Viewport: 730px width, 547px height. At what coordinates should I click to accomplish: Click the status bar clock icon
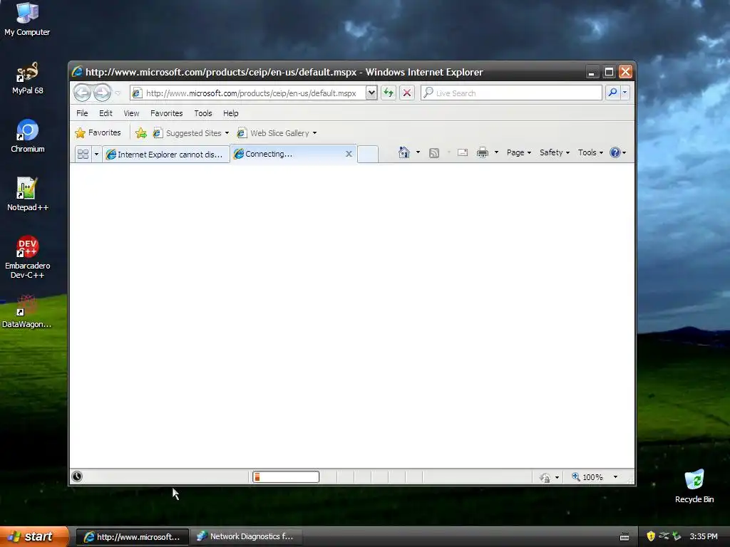click(77, 476)
